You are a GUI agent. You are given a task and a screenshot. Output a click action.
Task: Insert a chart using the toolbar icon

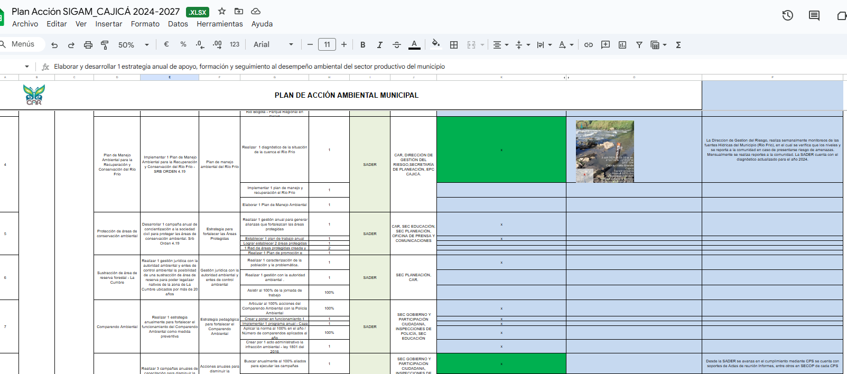[622, 45]
